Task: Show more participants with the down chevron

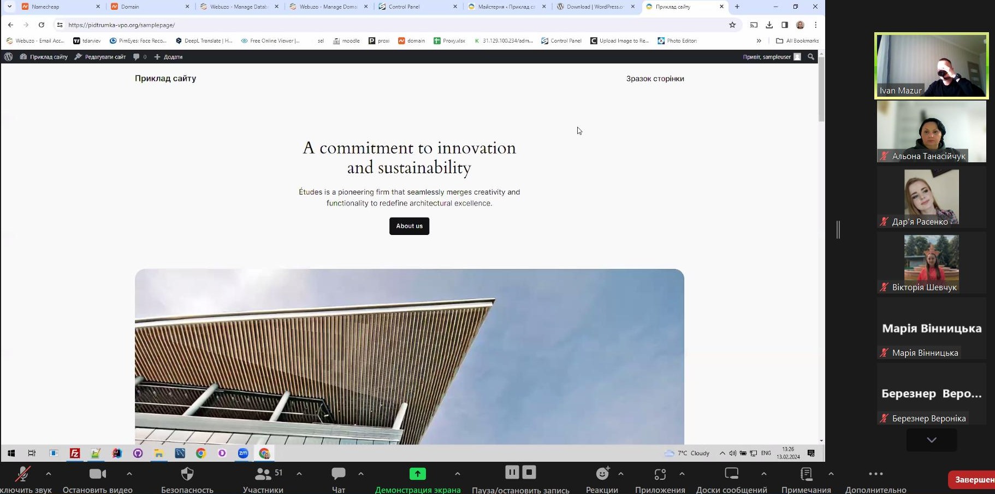Action: (931, 440)
